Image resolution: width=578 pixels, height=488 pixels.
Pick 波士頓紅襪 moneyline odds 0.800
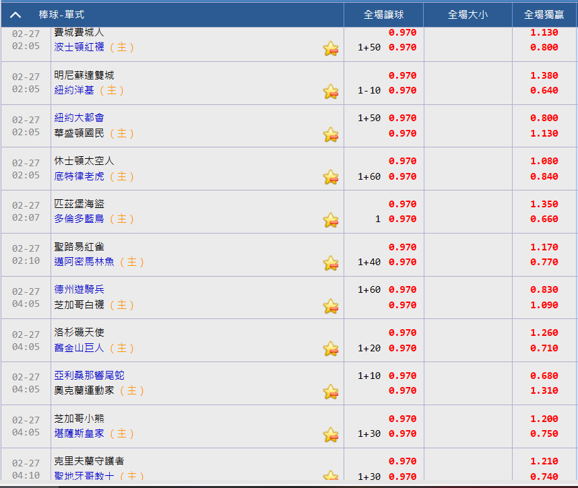pos(544,47)
